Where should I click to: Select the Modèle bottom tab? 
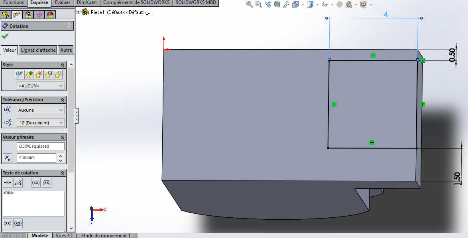pos(40,235)
